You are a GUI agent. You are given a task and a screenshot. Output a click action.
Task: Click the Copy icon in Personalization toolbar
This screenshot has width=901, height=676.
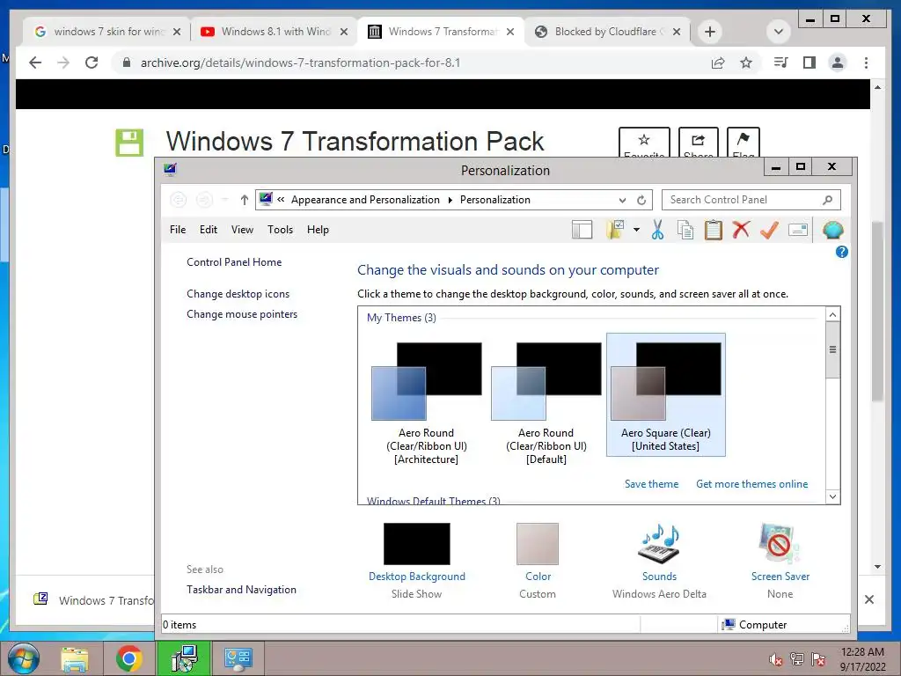[x=685, y=230]
